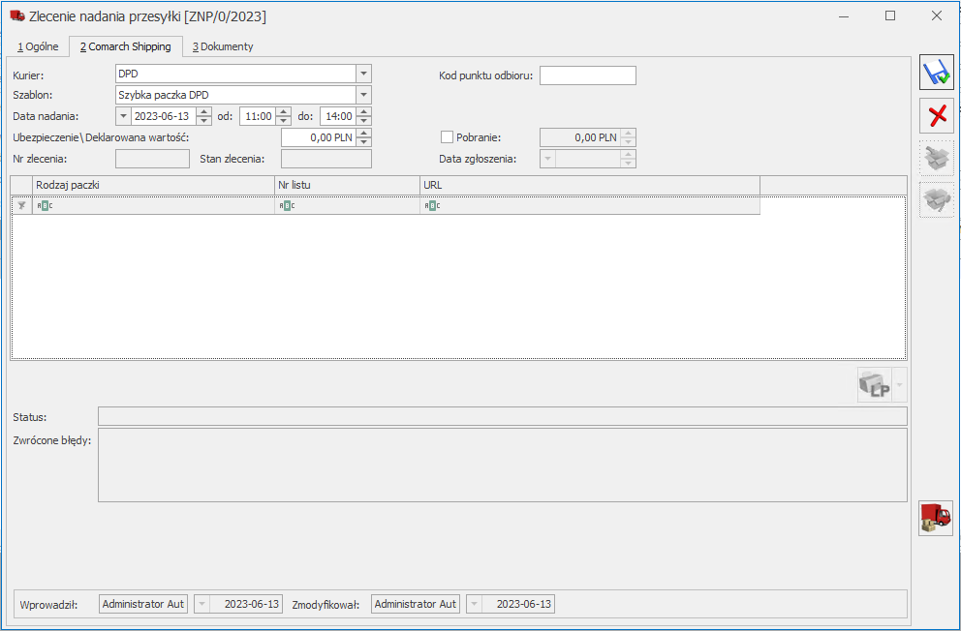Click the filter icon in the grid row

pos(22,205)
